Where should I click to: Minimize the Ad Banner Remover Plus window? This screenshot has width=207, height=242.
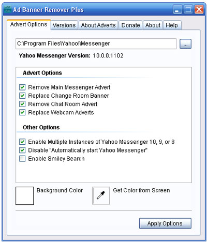pyautogui.click(x=177, y=9)
